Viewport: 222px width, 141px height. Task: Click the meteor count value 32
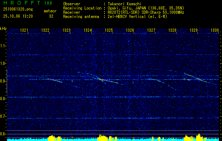click(x=51, y=16)
